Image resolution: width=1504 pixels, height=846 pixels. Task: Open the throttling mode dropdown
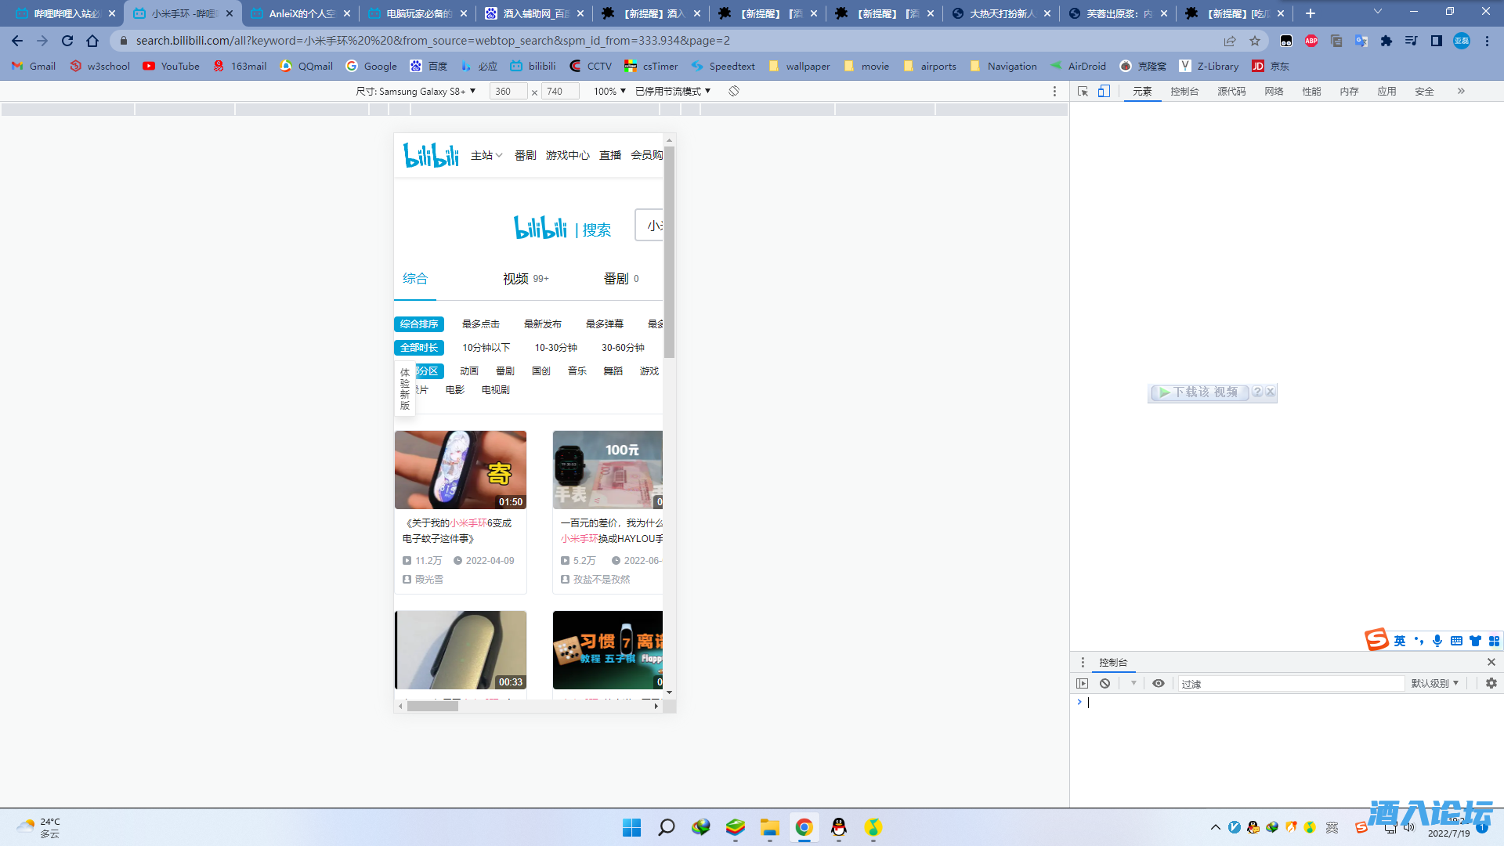coord(673,91)
